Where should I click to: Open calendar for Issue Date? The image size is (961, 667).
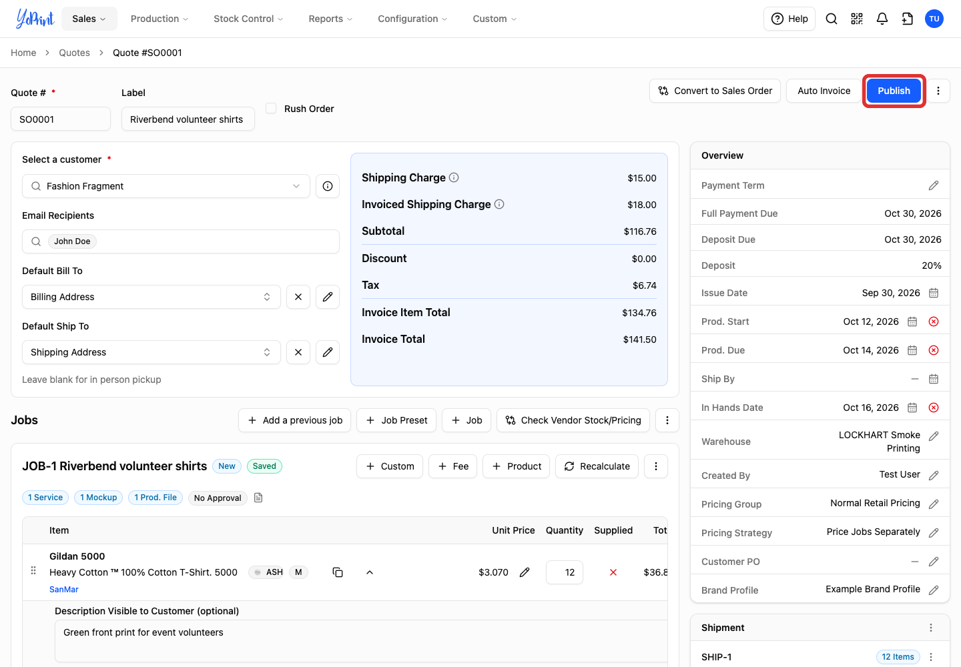(x=934, y=293)
